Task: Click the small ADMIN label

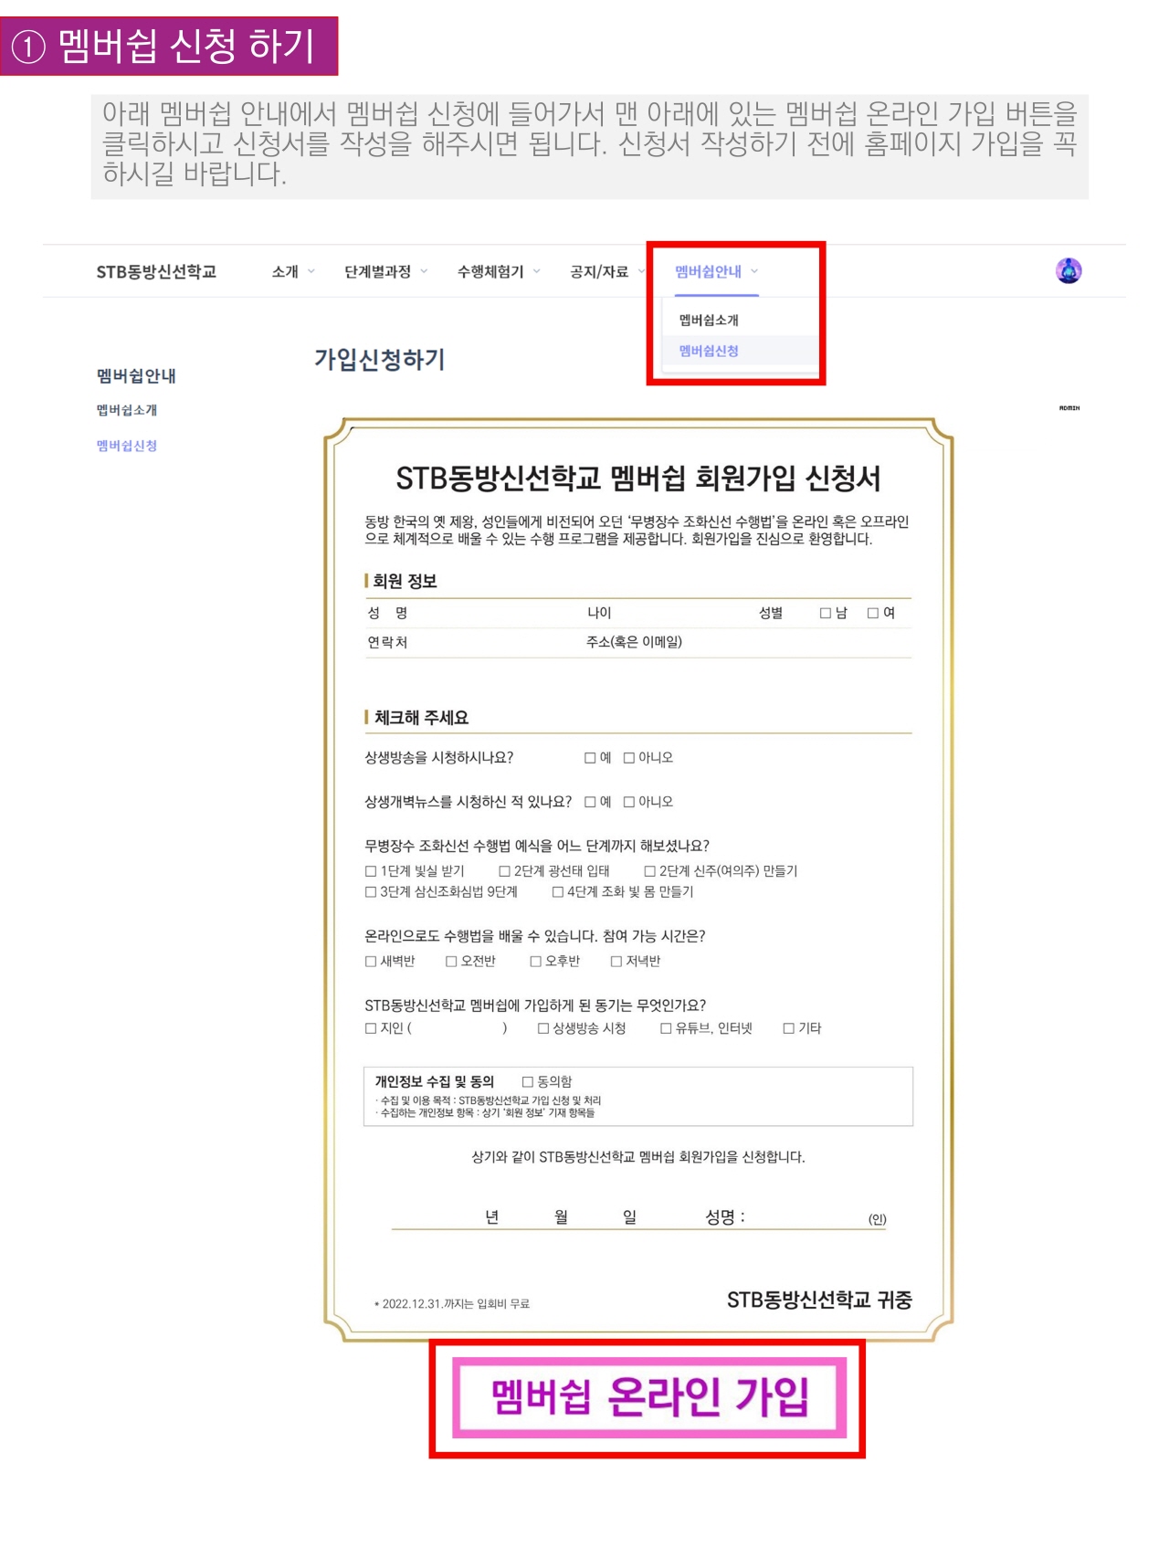Action: point(1069,408)
